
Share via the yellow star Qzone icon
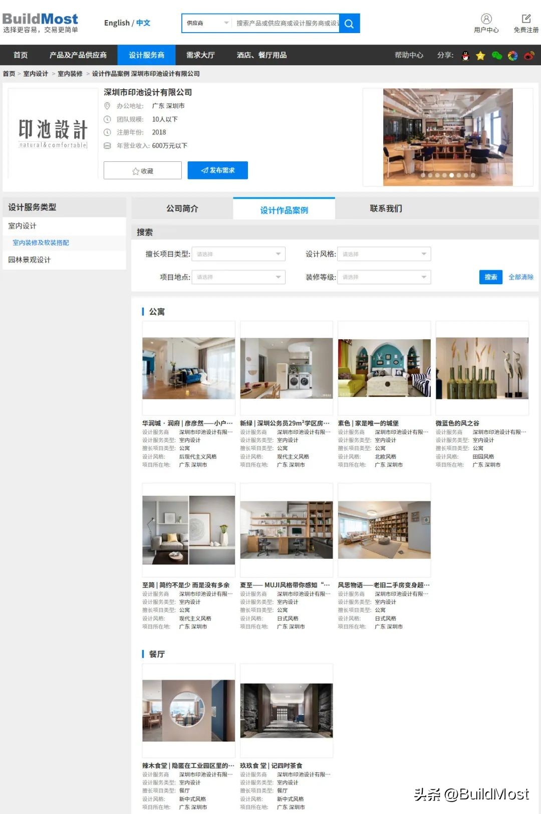(x=480, y=56)
